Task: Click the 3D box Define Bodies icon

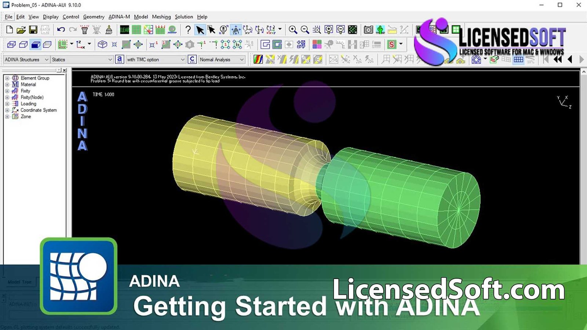Action: pyautogui.click(x=102, y=44)
